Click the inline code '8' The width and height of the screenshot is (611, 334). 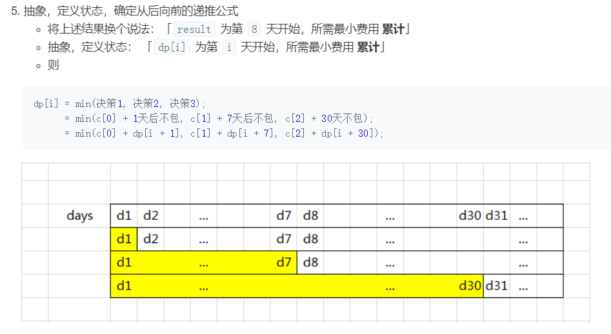click(254, 29)
